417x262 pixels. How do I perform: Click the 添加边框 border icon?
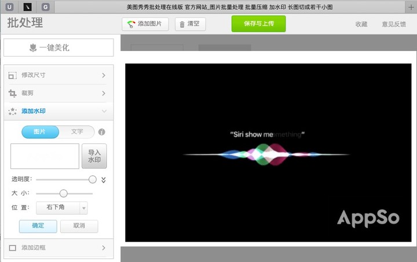click(x=13, y=248)
